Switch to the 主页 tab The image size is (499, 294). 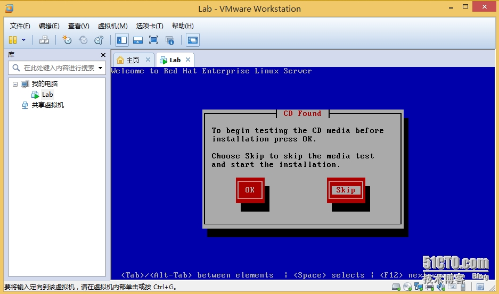133,60
